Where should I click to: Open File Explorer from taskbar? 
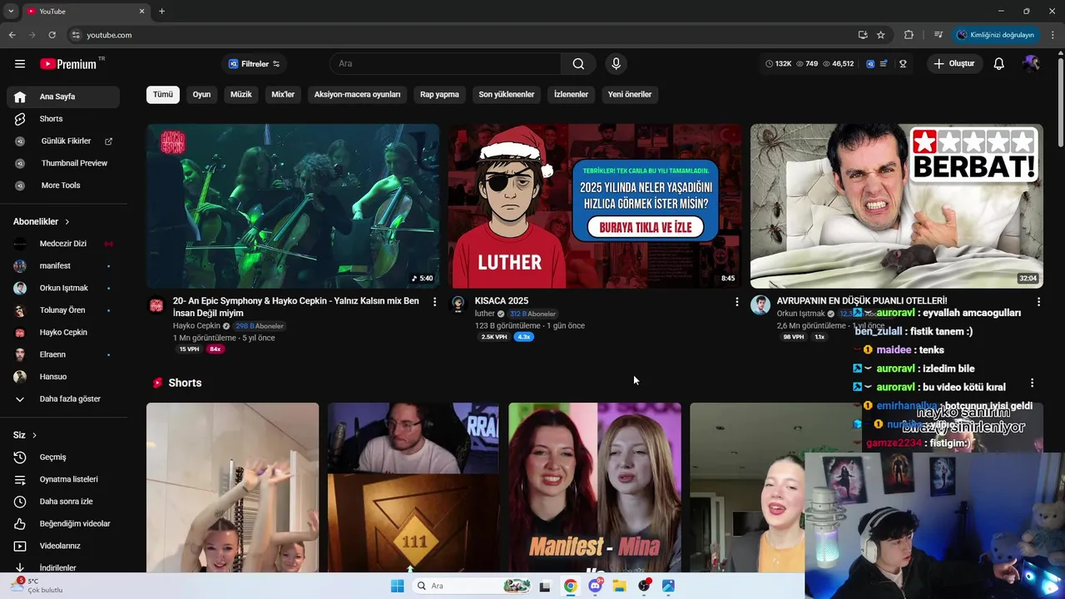620,586
